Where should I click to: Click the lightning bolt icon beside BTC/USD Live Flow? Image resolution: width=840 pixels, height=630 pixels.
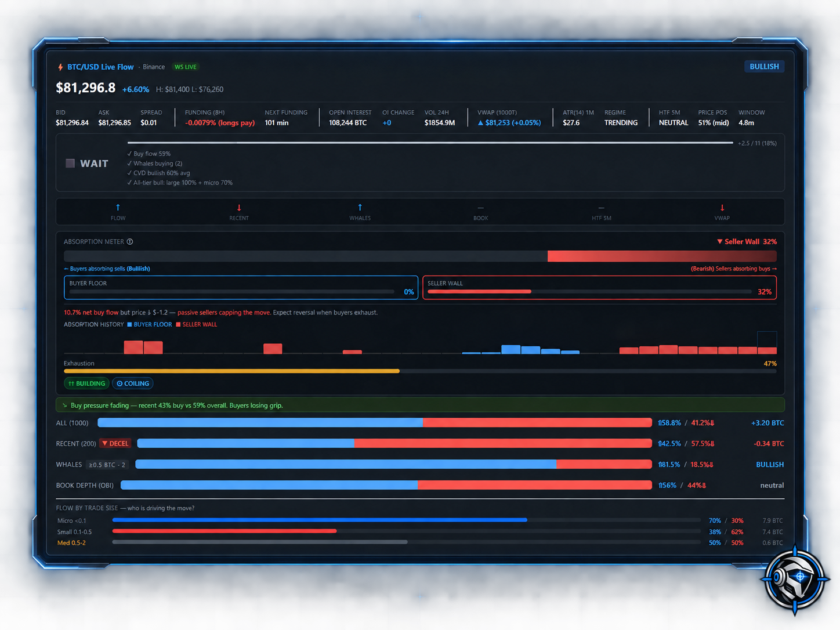tap(60, 67)
